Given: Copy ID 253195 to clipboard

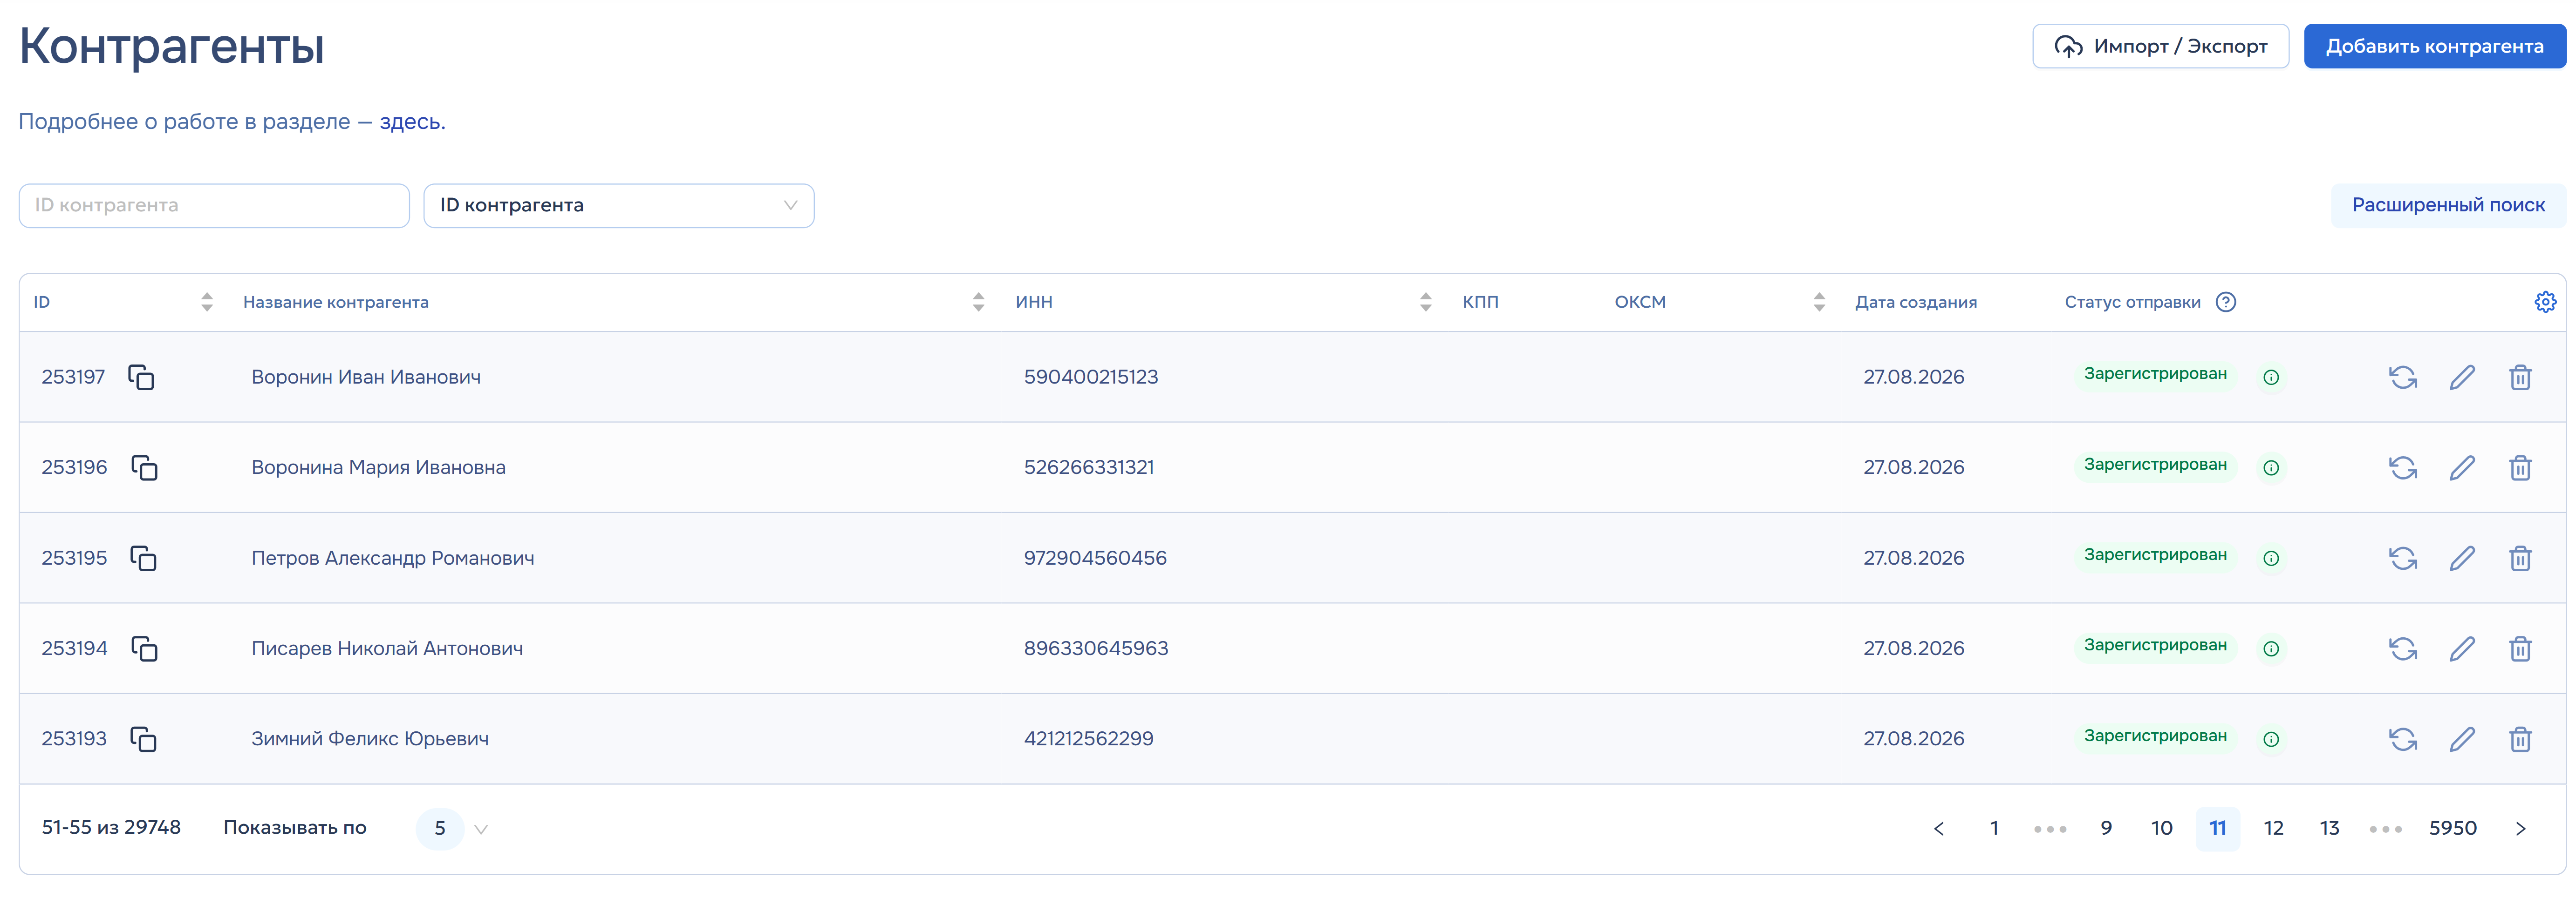Looking at the screenshot, I should point(144,558).
